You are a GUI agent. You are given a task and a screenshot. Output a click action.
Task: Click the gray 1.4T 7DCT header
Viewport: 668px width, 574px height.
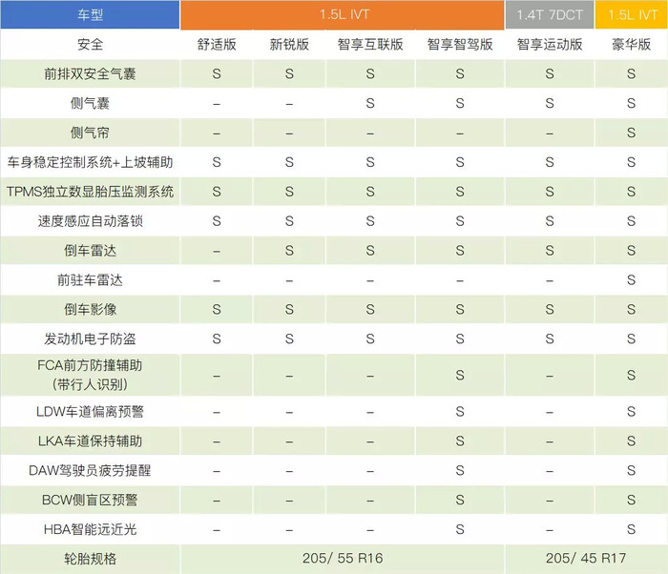[549, 15]
